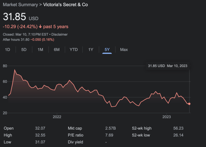Click the highest peak of the price chart
This screenshot has width=206, height=147.
point(15,70)
